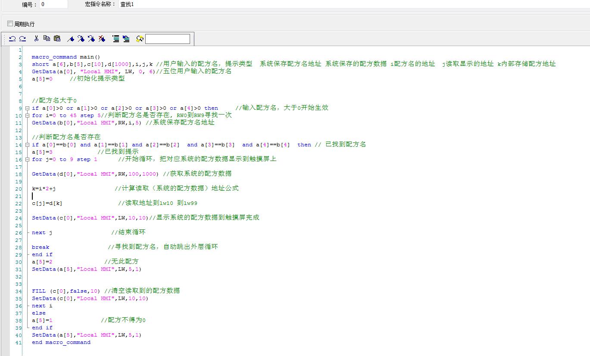Click the find binoculars icon in the toolbar

[139, 39]
